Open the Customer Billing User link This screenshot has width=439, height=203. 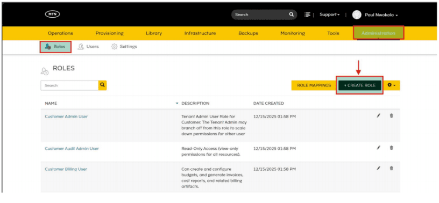point(66,169)
